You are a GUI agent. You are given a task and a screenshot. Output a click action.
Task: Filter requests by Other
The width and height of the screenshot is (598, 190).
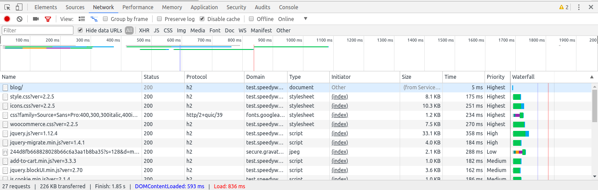coord(284,30)
